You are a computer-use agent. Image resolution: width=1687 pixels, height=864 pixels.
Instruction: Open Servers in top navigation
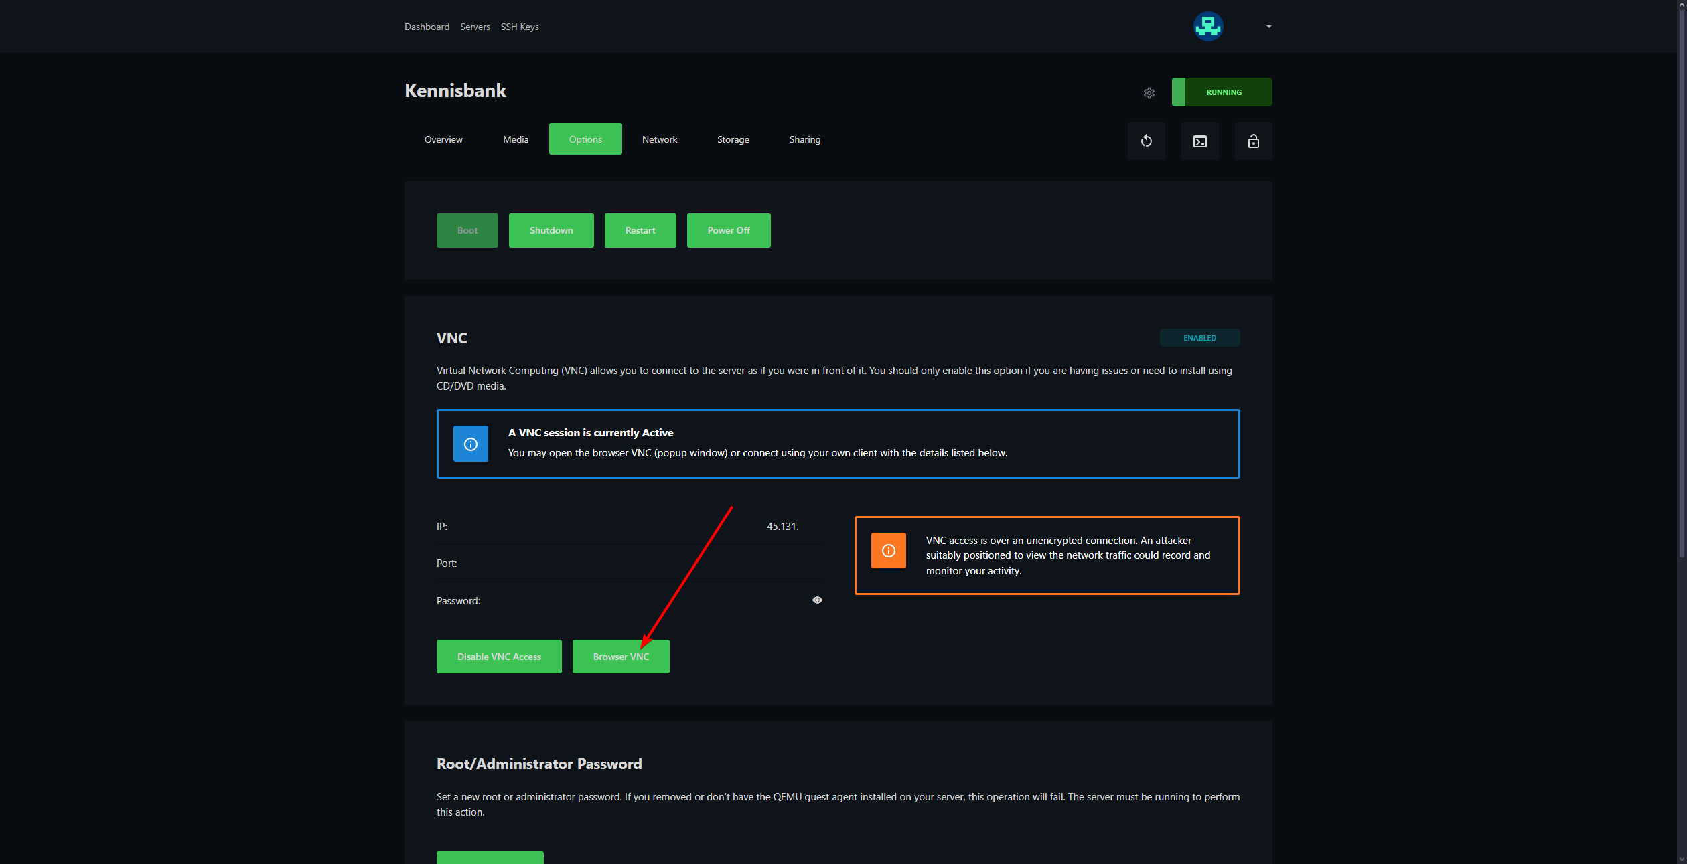[x=475, y=27]
